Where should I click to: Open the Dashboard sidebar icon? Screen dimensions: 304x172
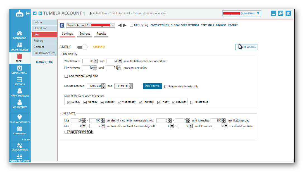[x=20, y=35]
